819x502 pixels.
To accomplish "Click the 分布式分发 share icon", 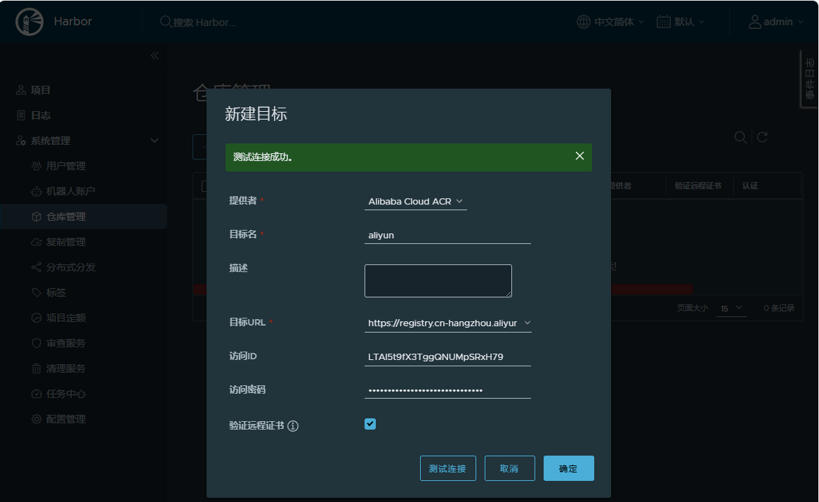I will click(x=37, y=267).
